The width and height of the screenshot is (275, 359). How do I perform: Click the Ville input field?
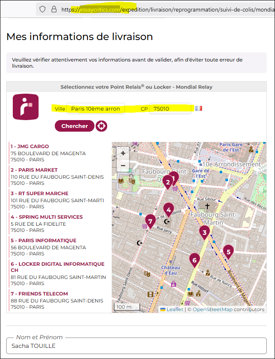pyautogui.click(x=95, y=109)
